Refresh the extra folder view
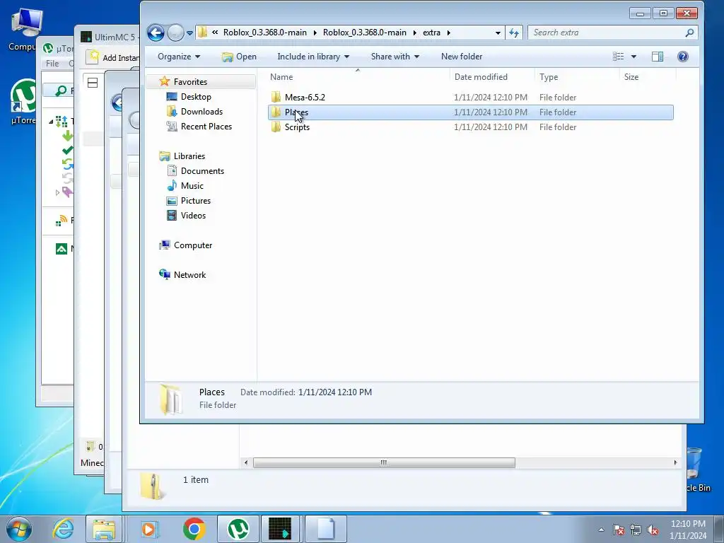724x543 pixels. click(514, 33)
